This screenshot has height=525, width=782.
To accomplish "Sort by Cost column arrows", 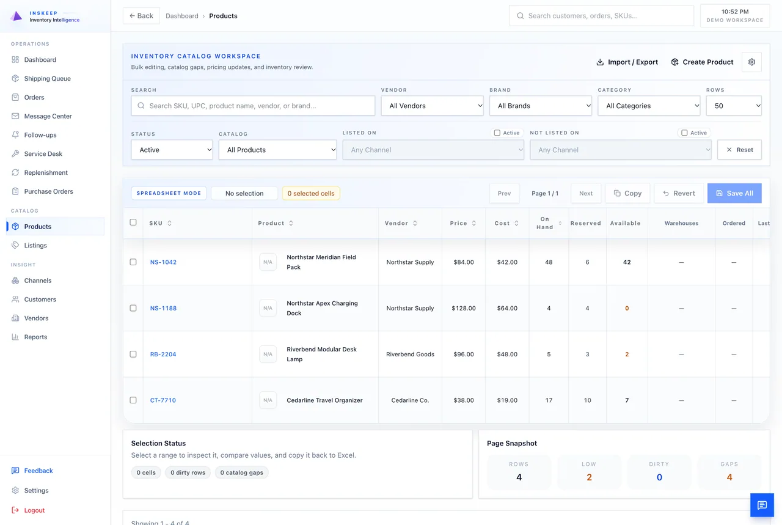I will click(x=516, y=223).
